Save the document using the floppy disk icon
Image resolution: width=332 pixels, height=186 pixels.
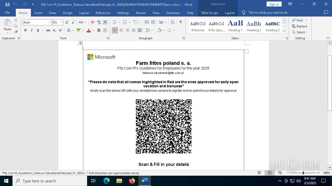coord(8,4)
